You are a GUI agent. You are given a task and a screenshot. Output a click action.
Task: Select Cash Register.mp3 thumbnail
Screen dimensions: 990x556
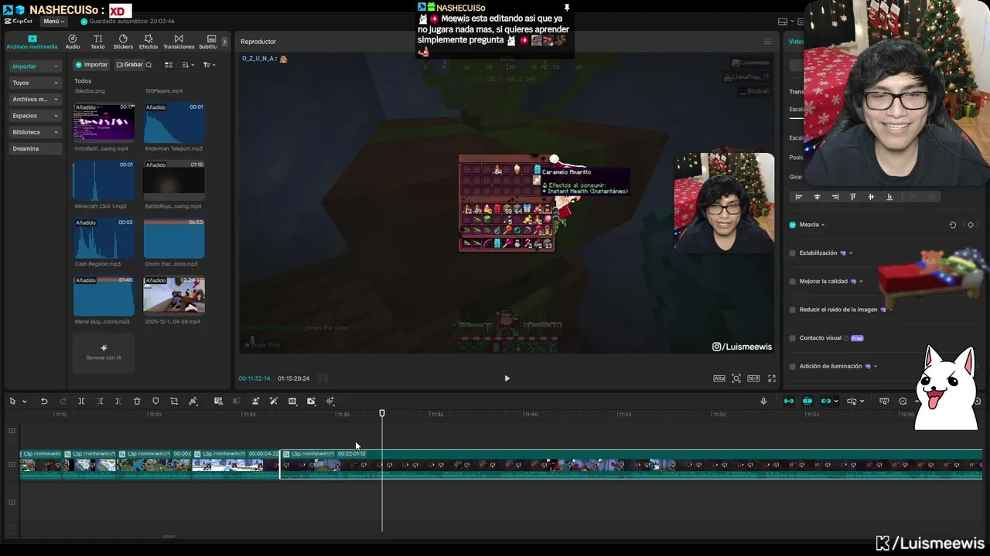point(104,239)
